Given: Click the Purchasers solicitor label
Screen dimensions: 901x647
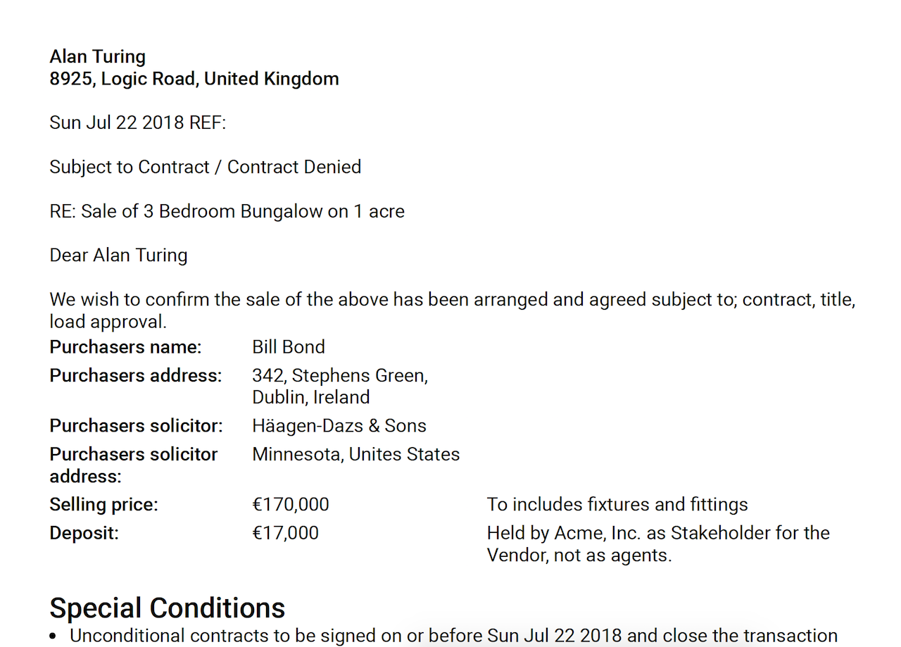Looking at the screenshot, I should click(136, 426).
